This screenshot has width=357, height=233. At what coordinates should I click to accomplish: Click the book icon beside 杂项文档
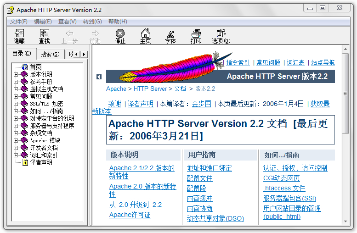24,133
